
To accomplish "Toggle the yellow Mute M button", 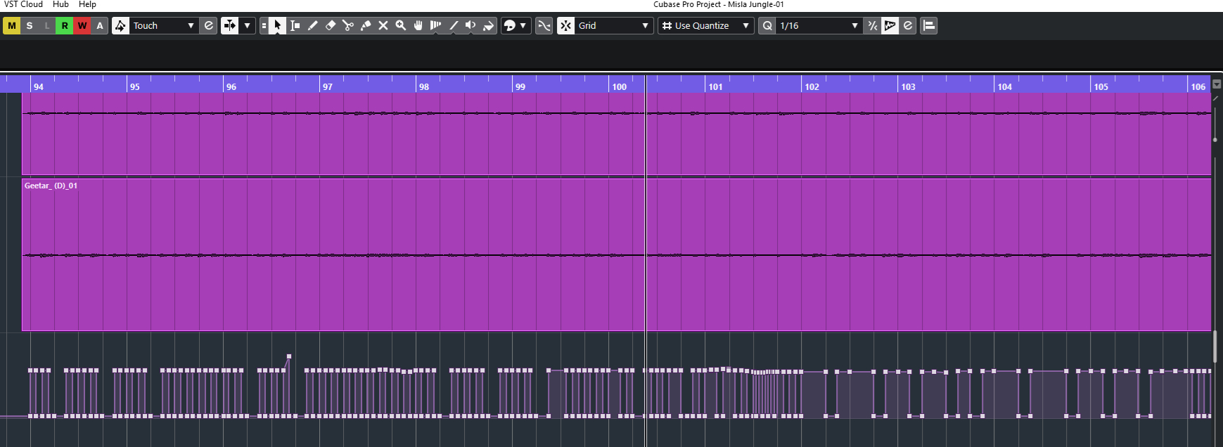I will (12, 26).
